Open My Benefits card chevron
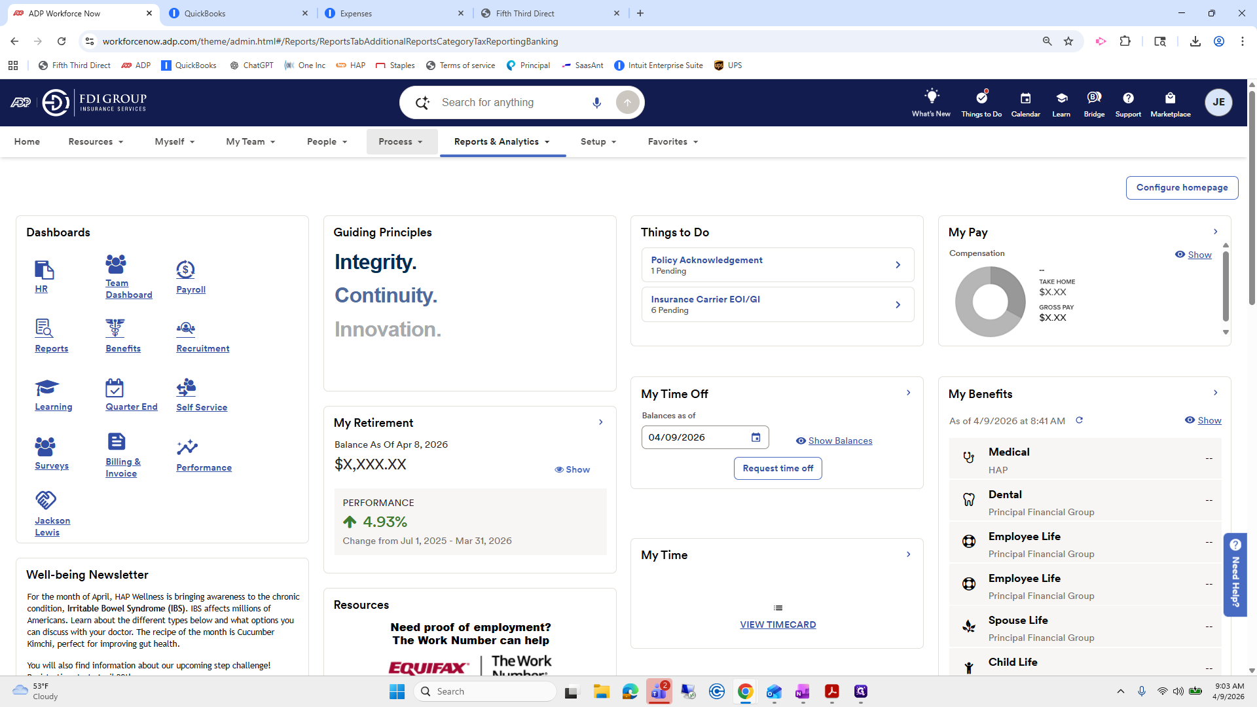Image resolution: width=1257 pixels, height=707 pixels. click(1216, 393)
